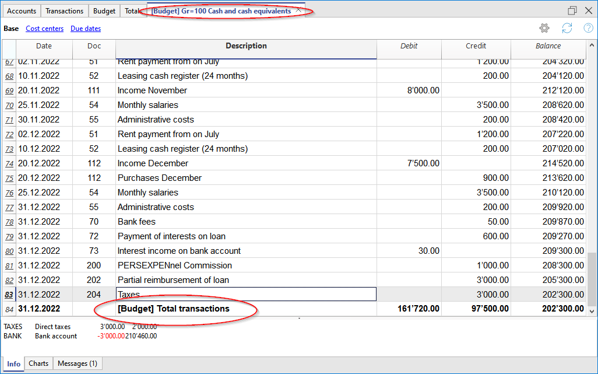
Task: Click the Description column header
Action: (246, 46)
